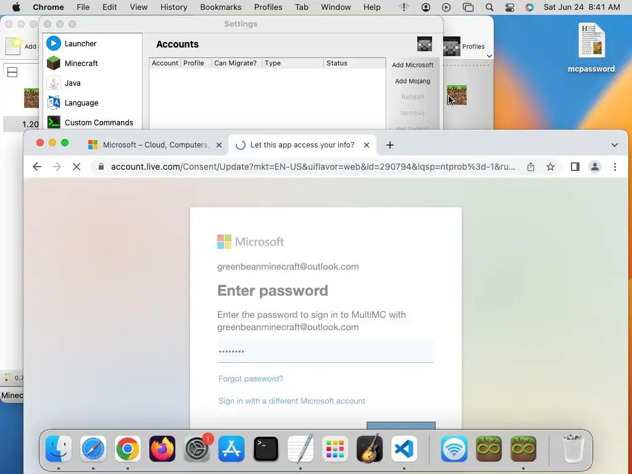Open the mcpassword file on desktop
Screen dimensions: 632x474
click(x=591, y=48)
